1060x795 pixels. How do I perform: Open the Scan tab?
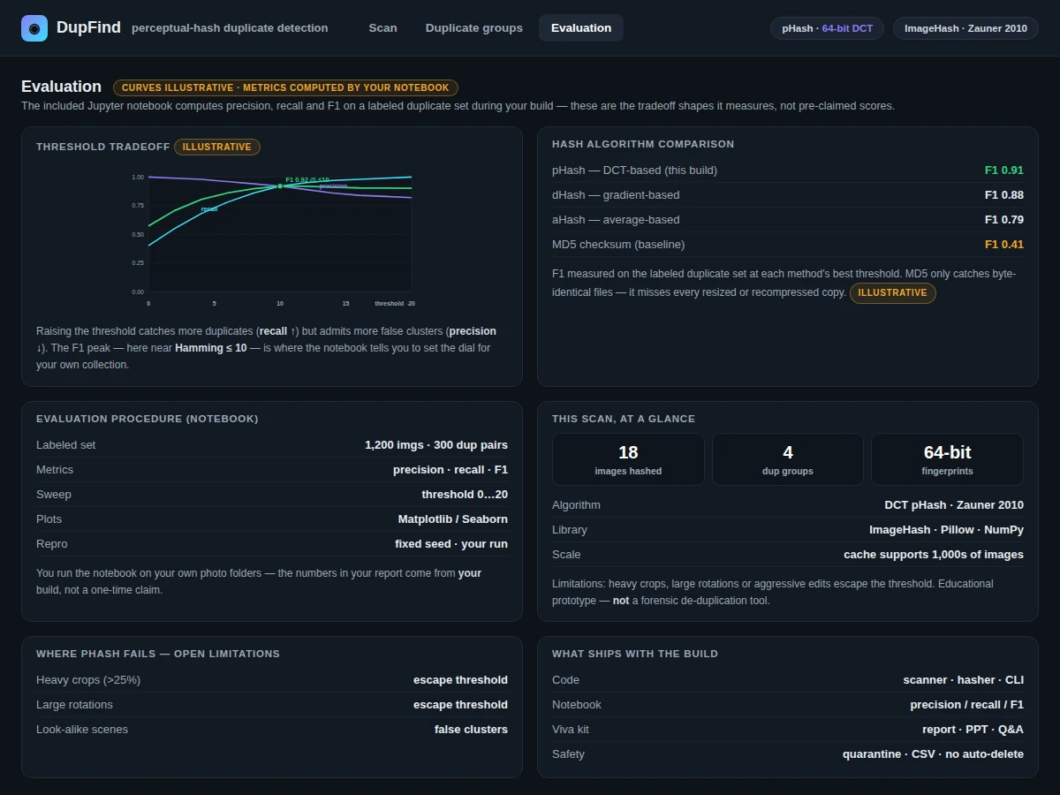[x=382, y=28]
